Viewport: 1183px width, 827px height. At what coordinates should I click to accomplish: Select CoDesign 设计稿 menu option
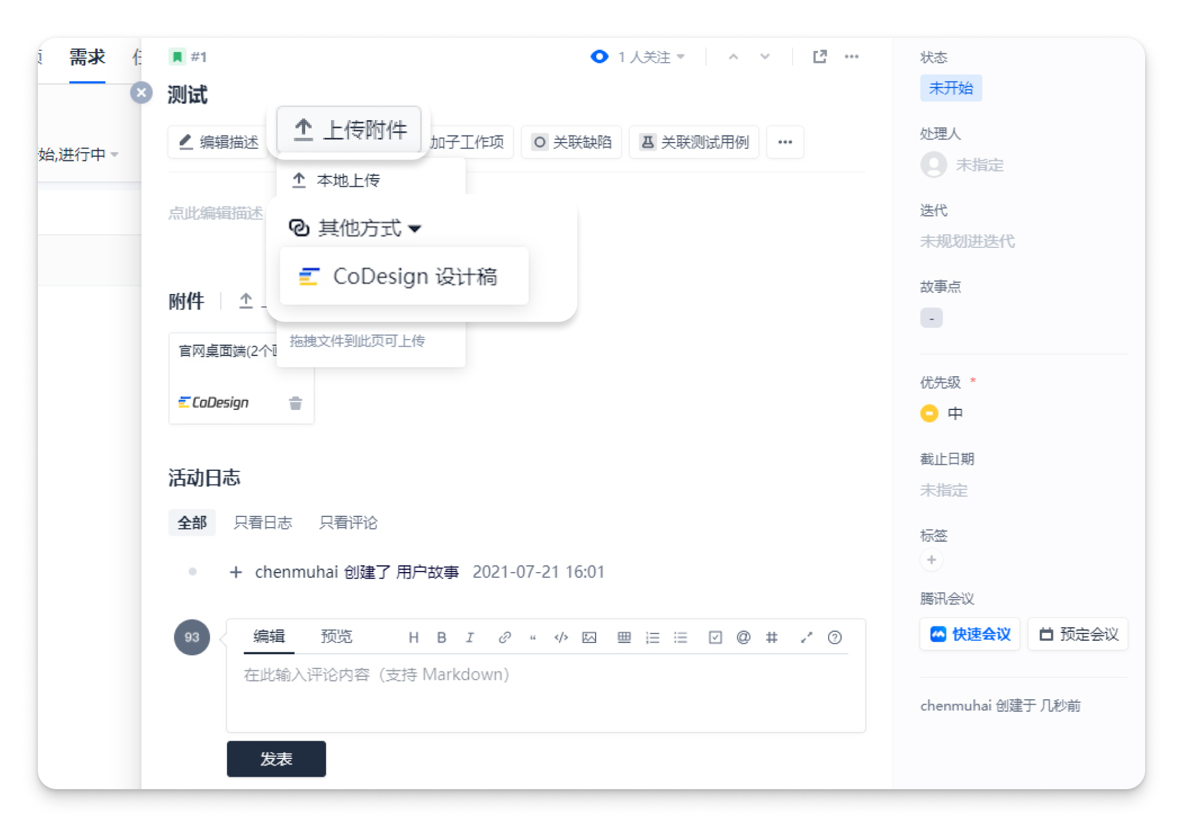coord(404,276)
